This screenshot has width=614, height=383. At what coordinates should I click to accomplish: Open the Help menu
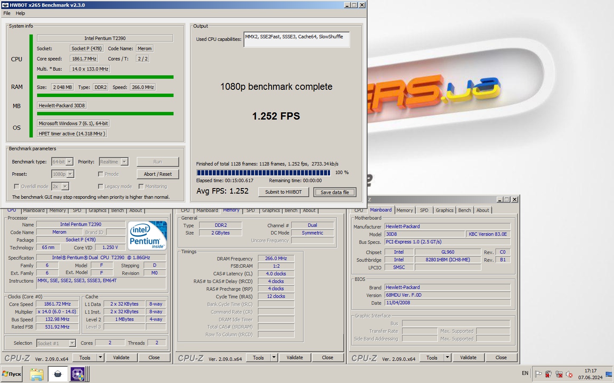click(20, 13)
